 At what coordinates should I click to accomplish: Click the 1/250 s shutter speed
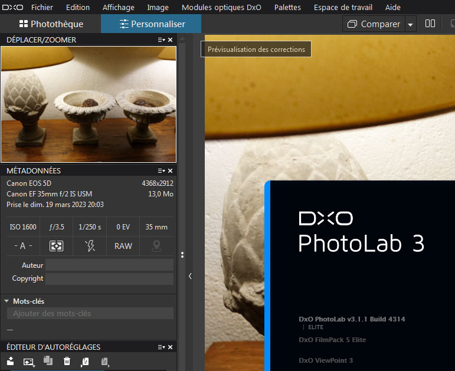click(90, 227)
